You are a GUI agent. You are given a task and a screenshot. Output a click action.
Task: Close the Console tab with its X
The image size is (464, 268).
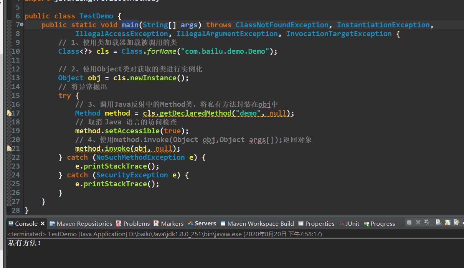point(43,223)
